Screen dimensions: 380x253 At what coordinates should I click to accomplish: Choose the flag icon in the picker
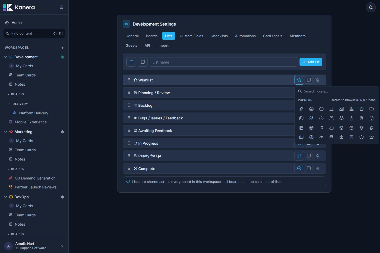pyautogui.click(x=321, y=128)
